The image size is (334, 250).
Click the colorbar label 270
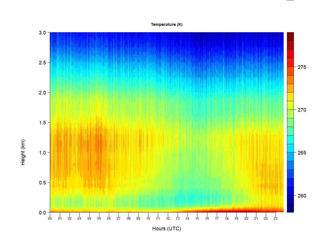[302, 110]
